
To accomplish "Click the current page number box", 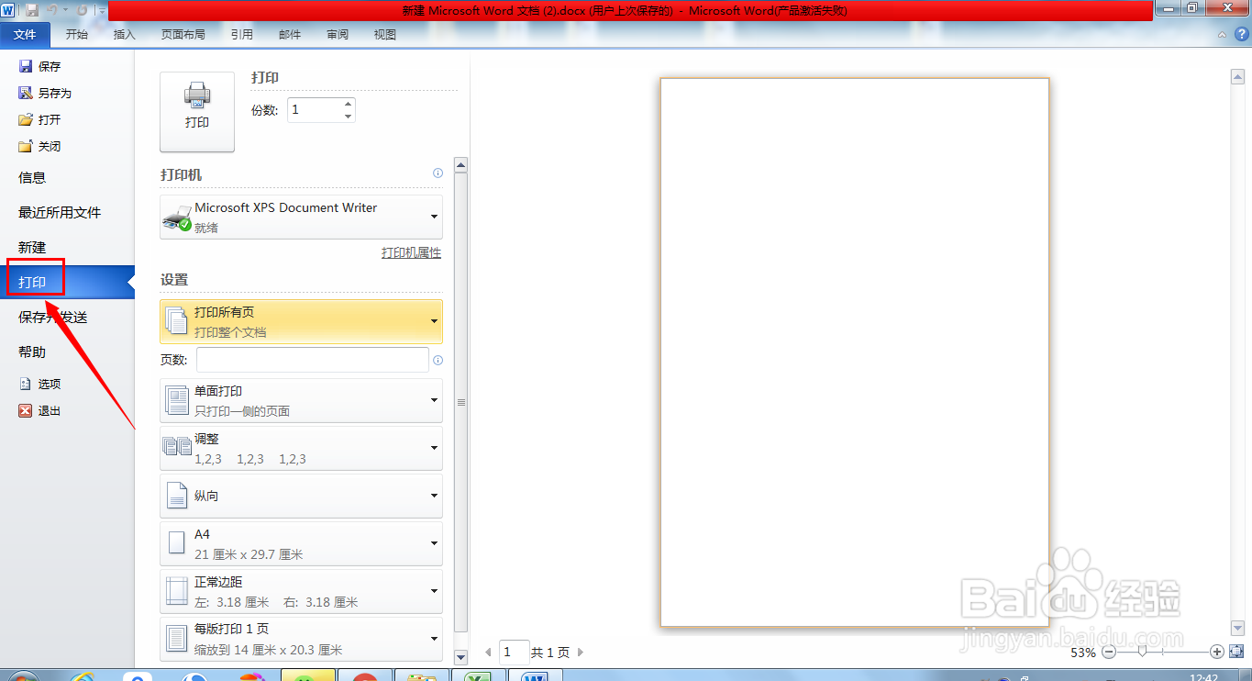I will click(x=515, y=653).
